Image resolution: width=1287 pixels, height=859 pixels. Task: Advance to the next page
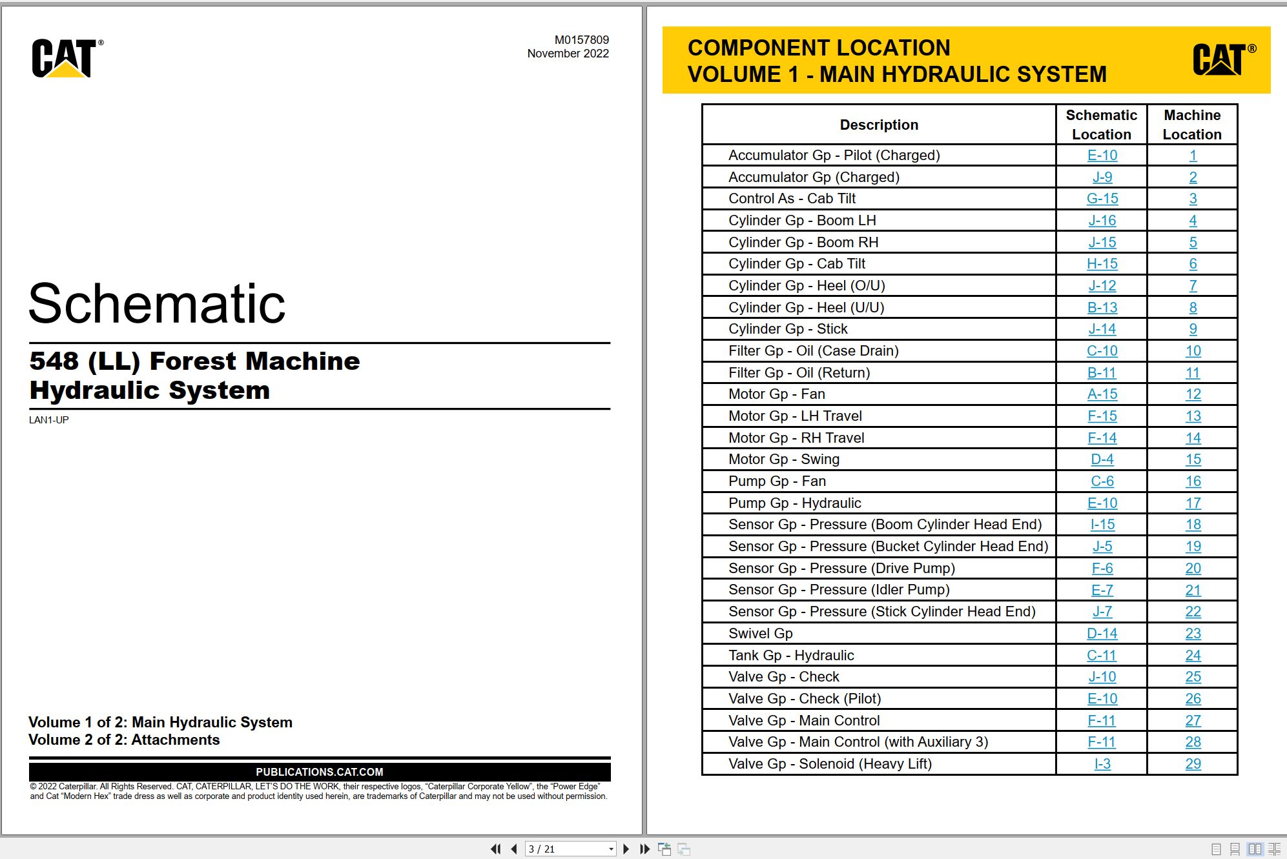click(626, 849)
